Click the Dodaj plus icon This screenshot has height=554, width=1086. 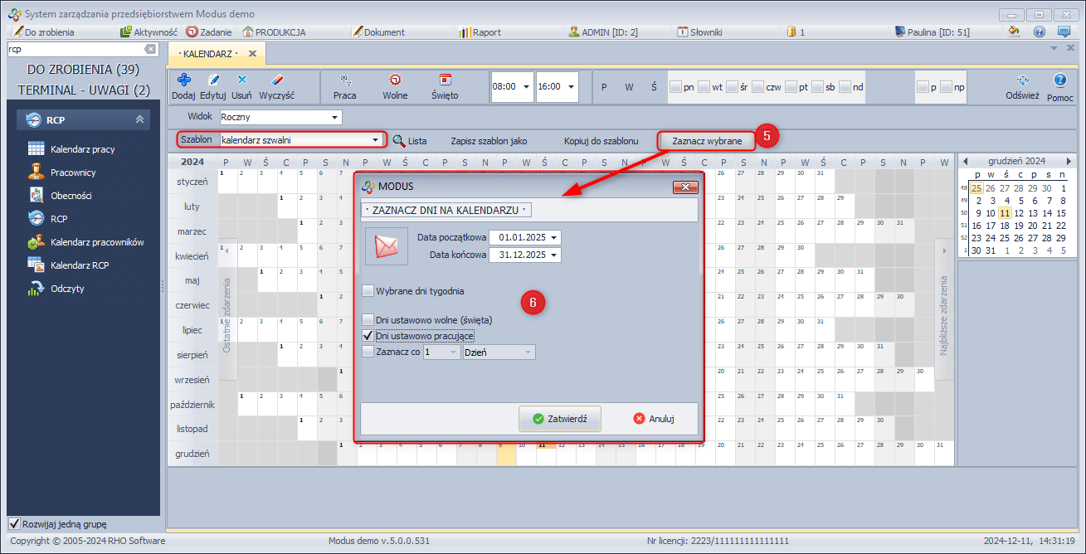pos(183,80)
